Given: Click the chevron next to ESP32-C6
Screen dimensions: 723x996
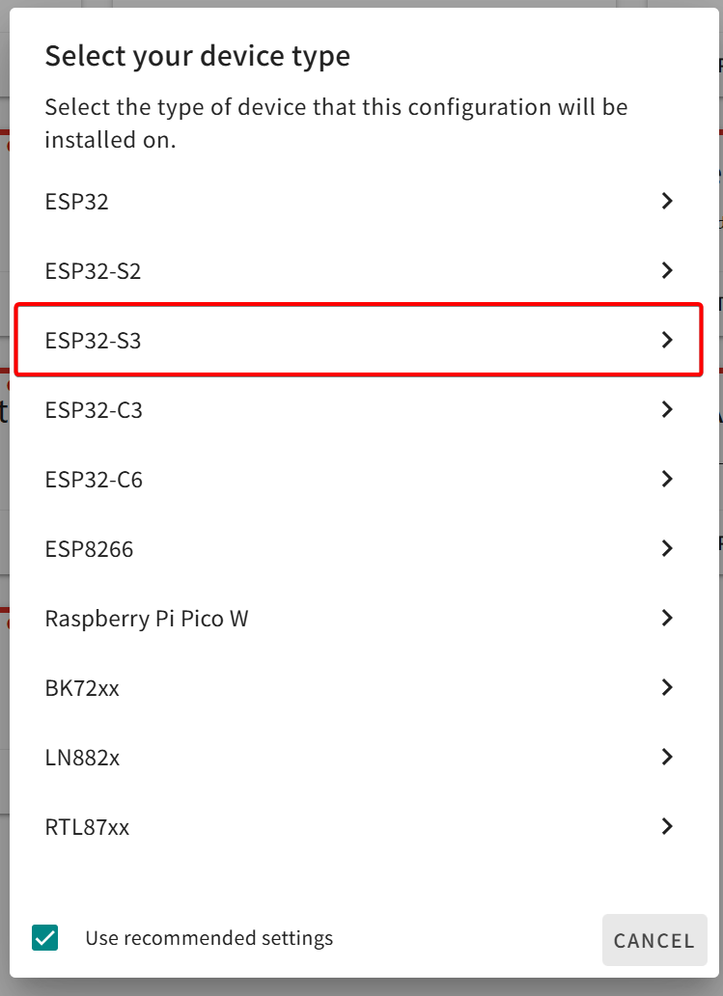Looking at the screenshot, I should pyautogui.click(x=666, y=479).
